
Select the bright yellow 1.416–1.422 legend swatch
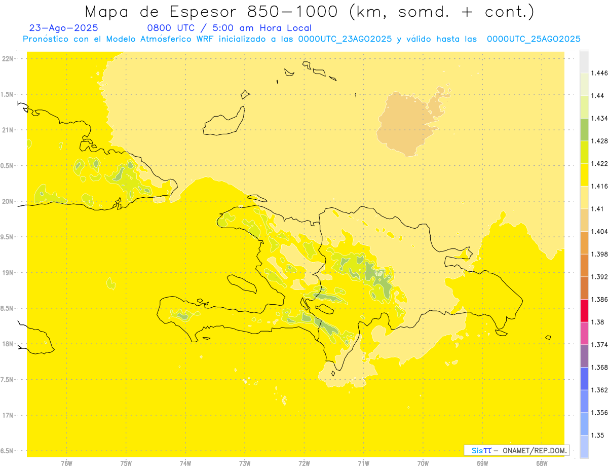[584, 174]
